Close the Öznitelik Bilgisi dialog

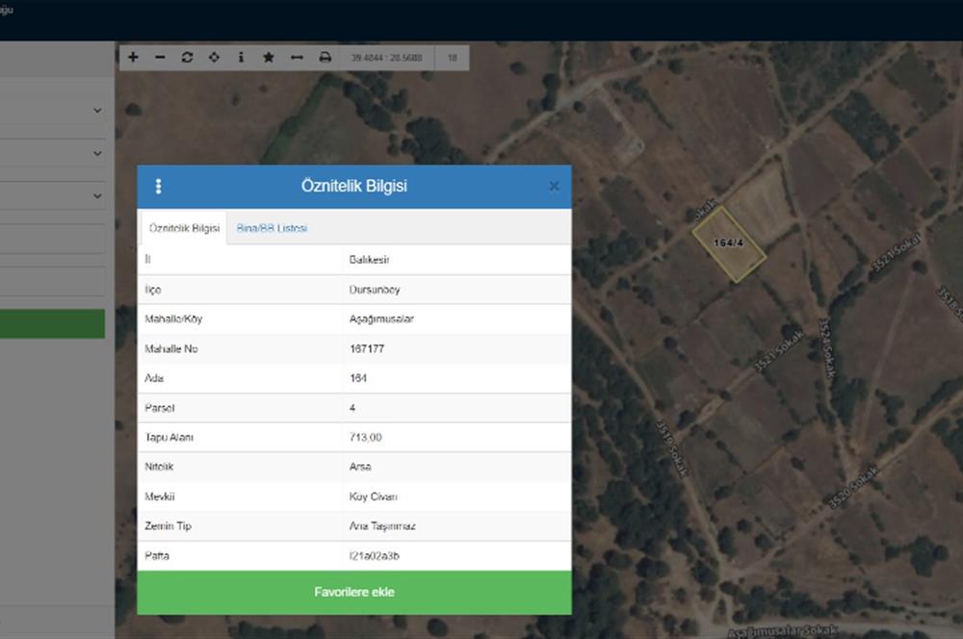[x=554, y=187]
